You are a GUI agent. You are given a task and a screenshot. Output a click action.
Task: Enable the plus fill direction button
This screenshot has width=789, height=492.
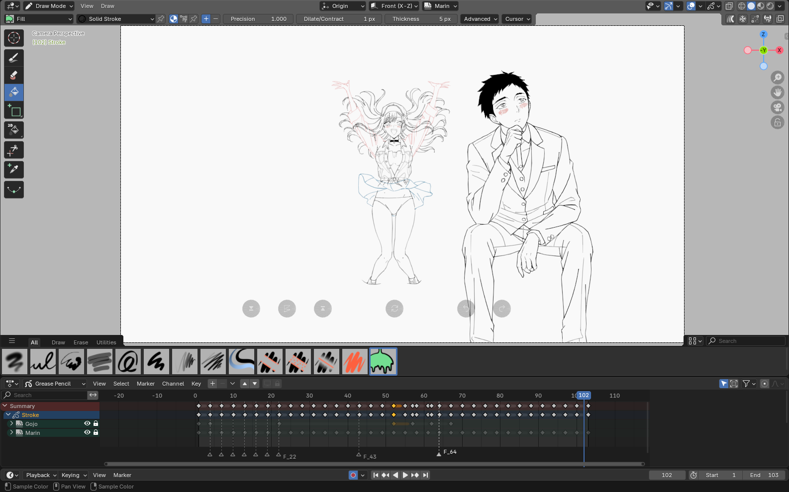(206, 19)
